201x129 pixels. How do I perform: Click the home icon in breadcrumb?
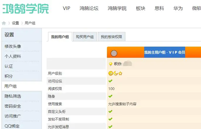click(4, 23)
